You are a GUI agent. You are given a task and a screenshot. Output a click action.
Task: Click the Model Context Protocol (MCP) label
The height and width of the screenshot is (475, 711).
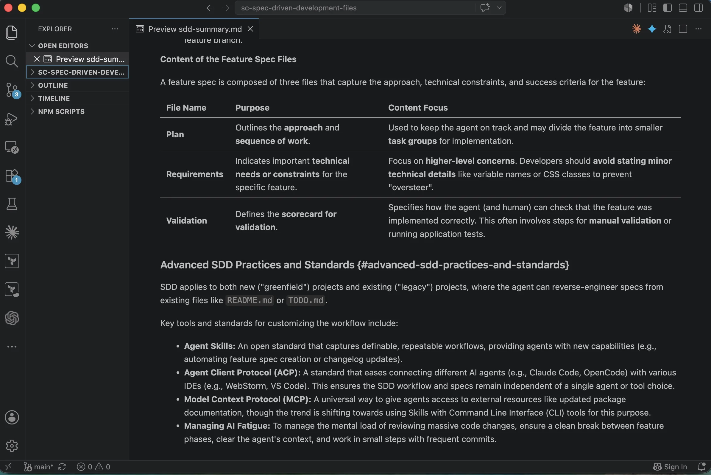coord(247,399)
